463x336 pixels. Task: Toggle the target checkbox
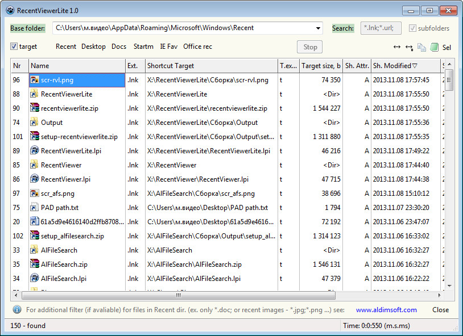click(14, 47)
